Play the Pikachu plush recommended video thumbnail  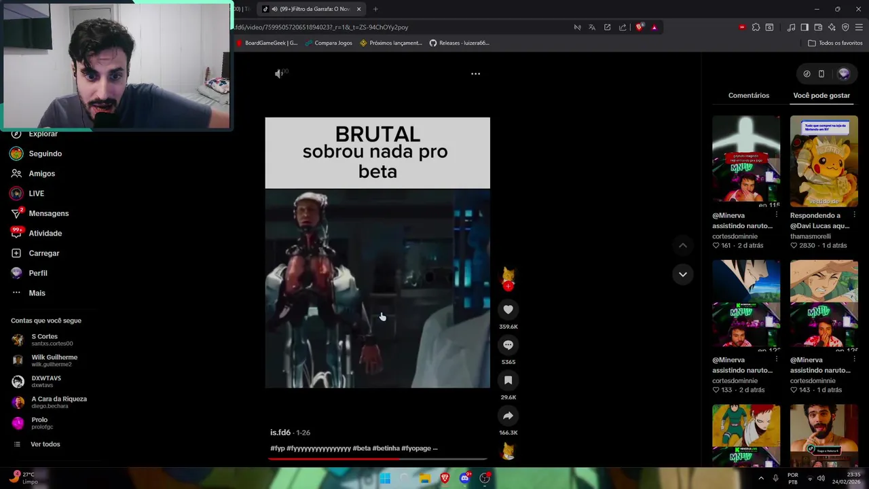pyautogui.click(x=824, y=160)
